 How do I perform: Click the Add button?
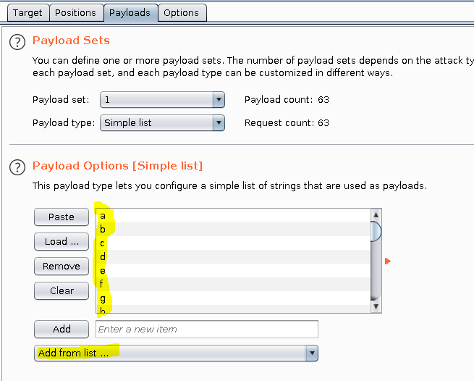pos(62,329)
